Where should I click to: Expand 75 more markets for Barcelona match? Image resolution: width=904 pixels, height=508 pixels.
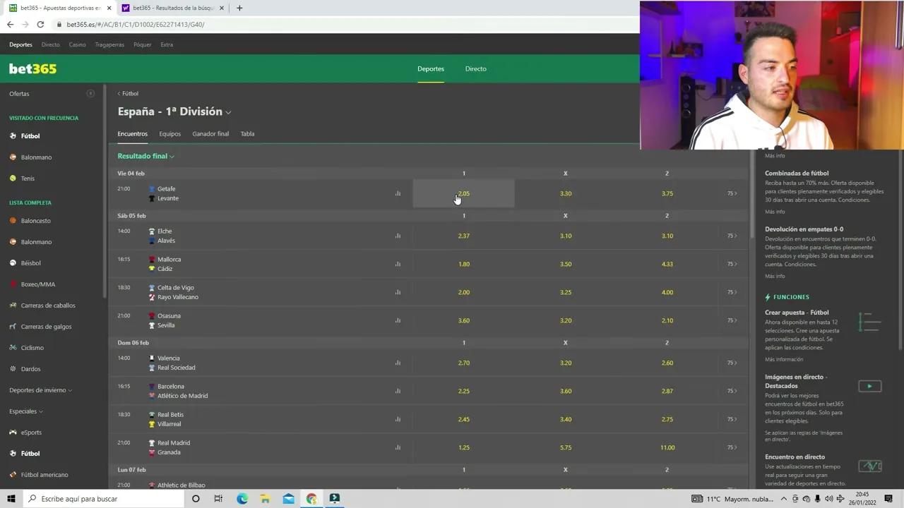(x=732, y=391)
